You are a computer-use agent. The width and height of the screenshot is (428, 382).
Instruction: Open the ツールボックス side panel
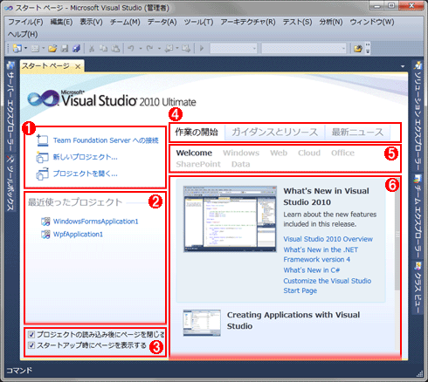point(10,182)
